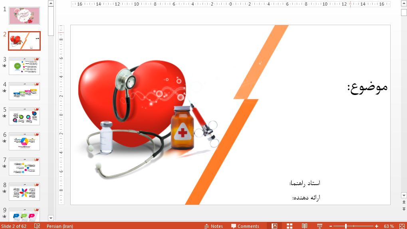The width and height of the screenshot is (407, 229).
Task: Jump to next slide double-arrow button
Action: click(x=404, y=209)
